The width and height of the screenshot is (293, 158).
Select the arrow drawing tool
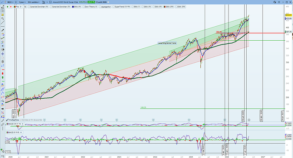pos(3,30)
